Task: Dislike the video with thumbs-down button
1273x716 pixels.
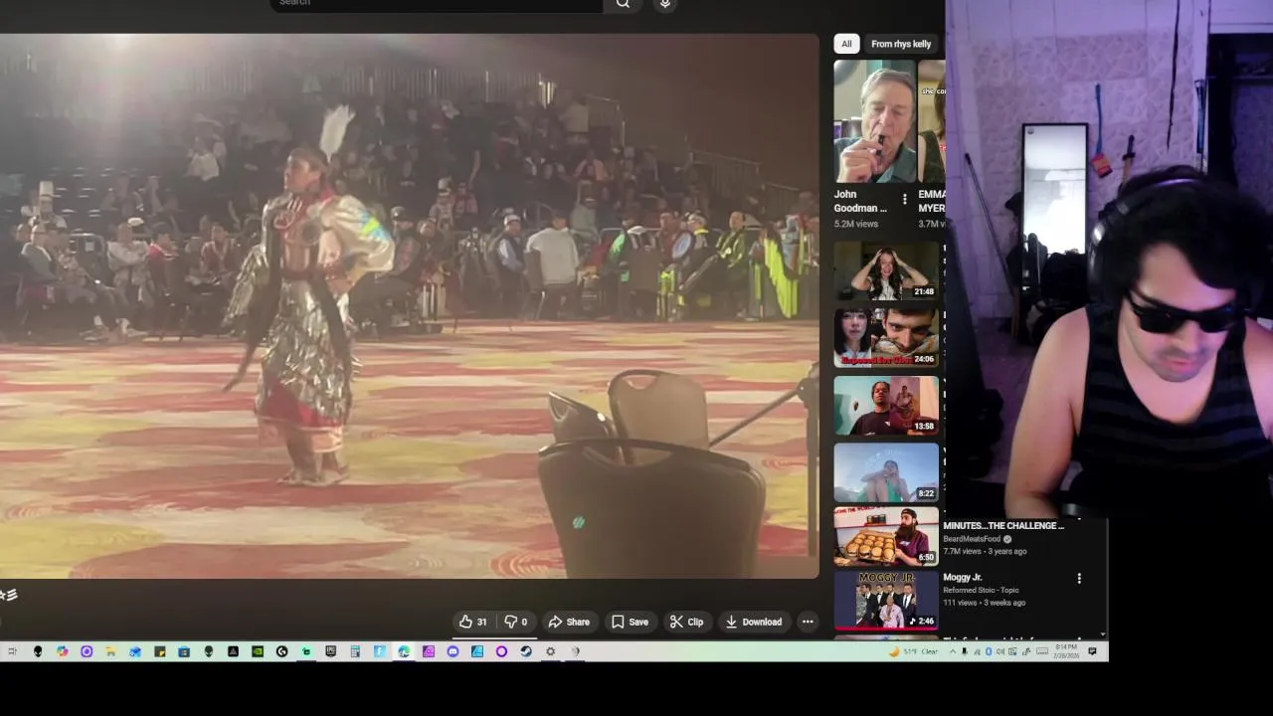Action: point(516,622)
